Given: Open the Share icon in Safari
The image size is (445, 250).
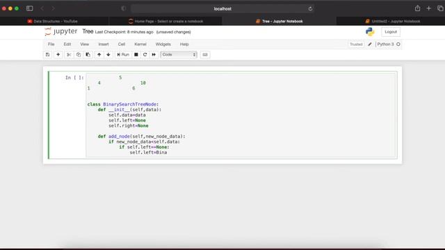Looking at the screenshot, I should [417, 8].
